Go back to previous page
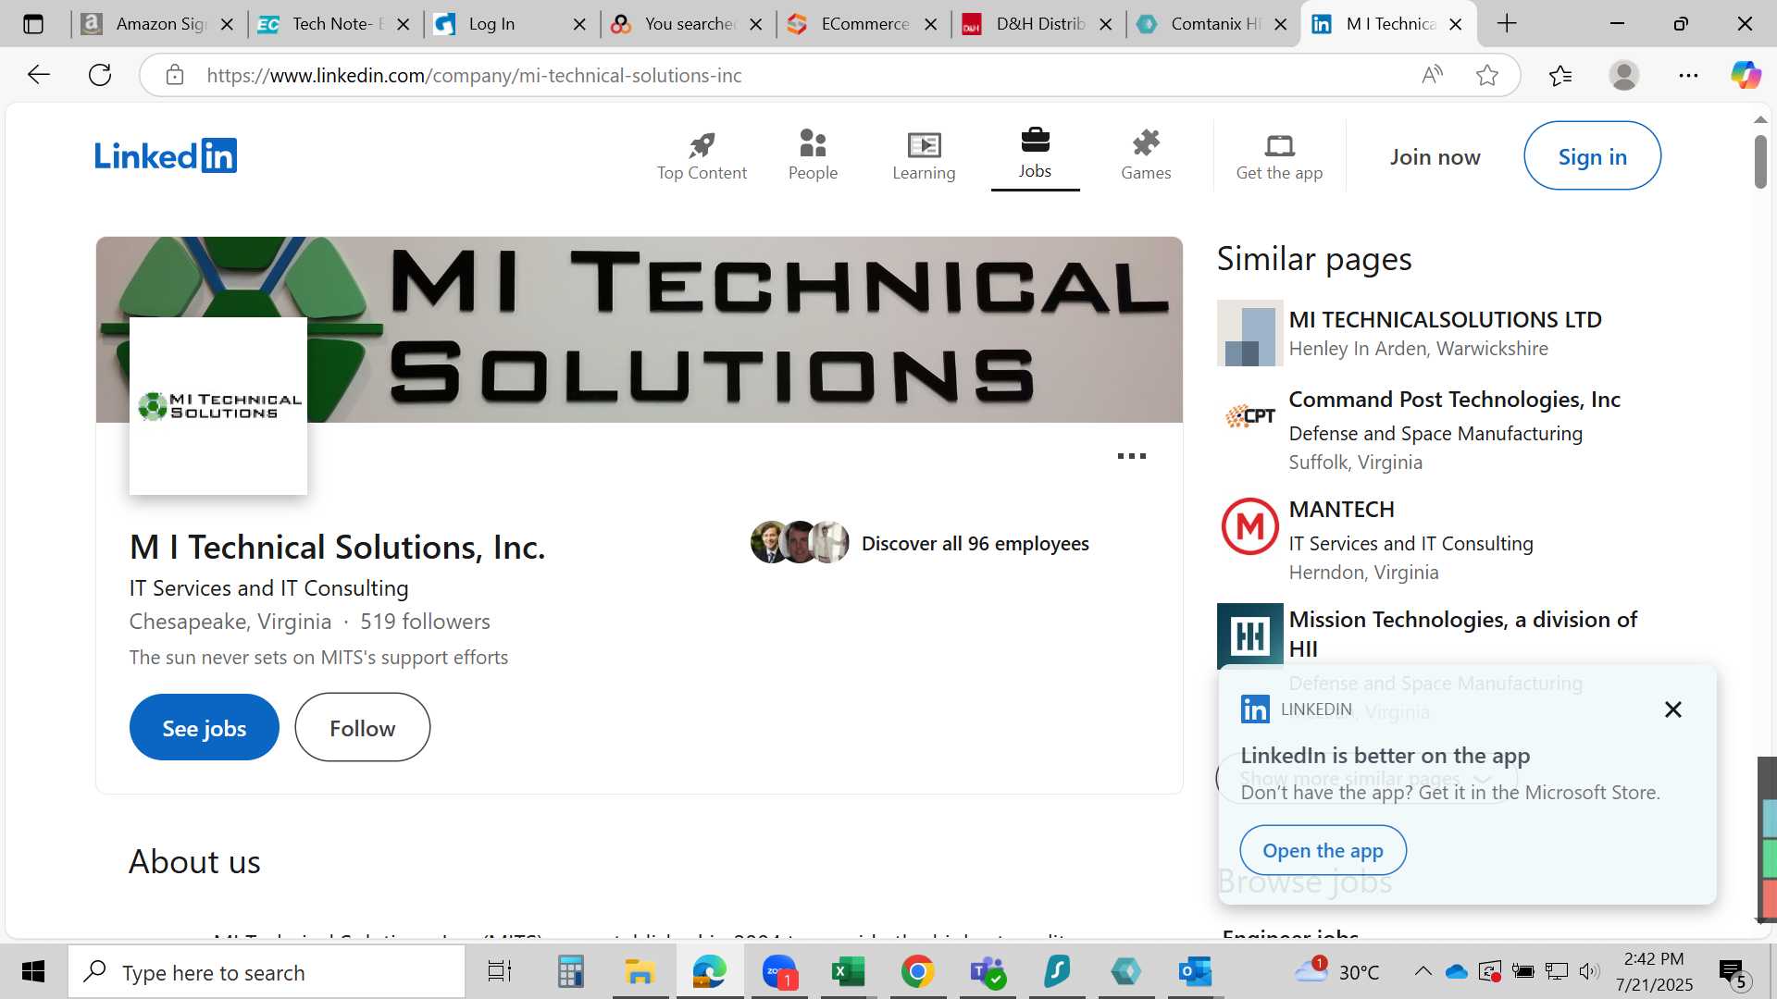Image resolution: width=1777 pixels, height=999 pixels. point(39,75)
